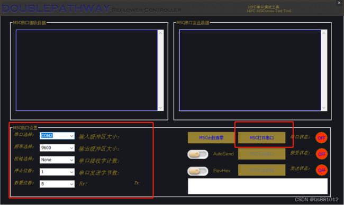
Task: Click the receive area scrollbar down arrow
Action: click(160, 108)
